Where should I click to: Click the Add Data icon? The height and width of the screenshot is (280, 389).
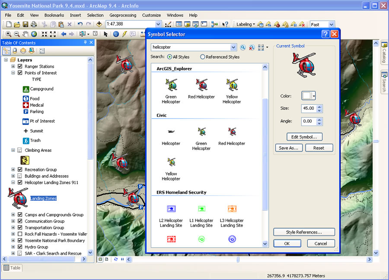click(x=99, y=24)
